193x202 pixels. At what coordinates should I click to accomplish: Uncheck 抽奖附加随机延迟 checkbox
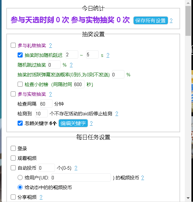(x=20, y=55)
